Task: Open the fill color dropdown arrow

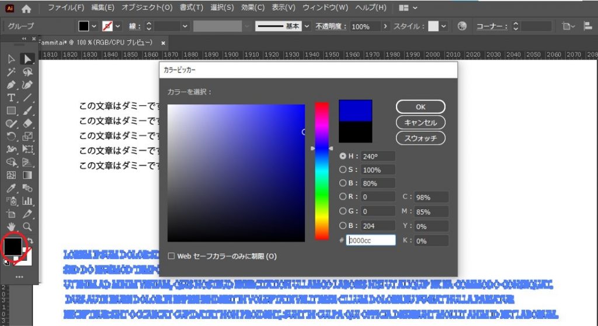Action: [x=94, y=26]
